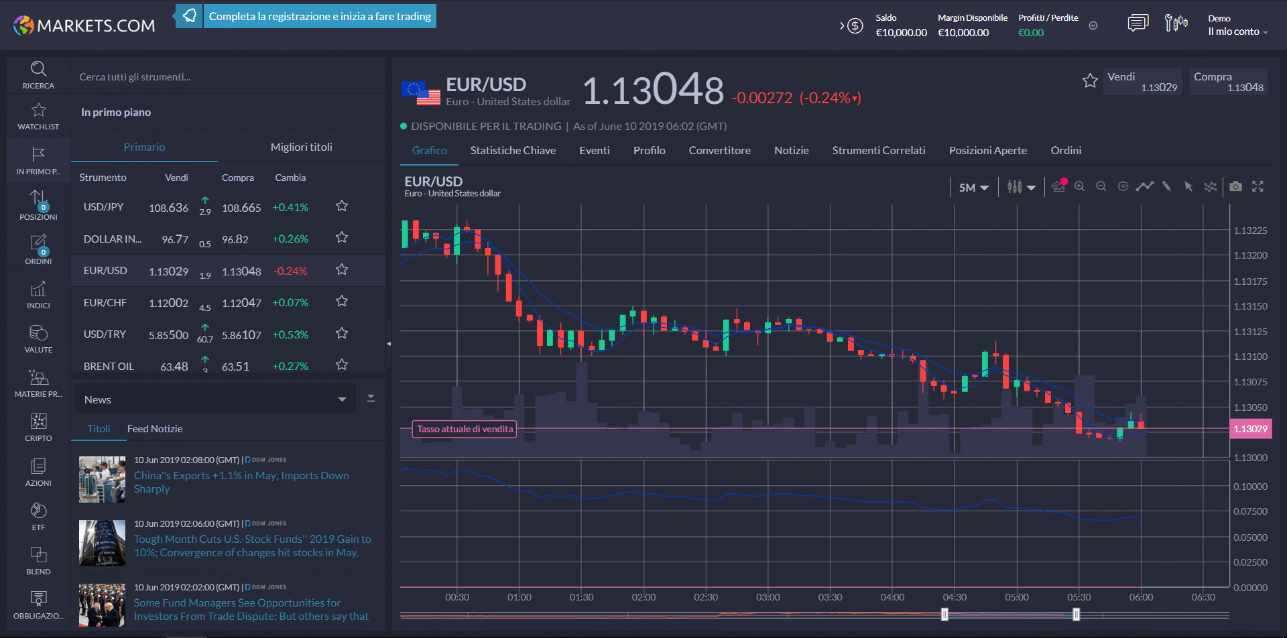Switch to the Statistiche Chiave tab

tap(513, 150)
